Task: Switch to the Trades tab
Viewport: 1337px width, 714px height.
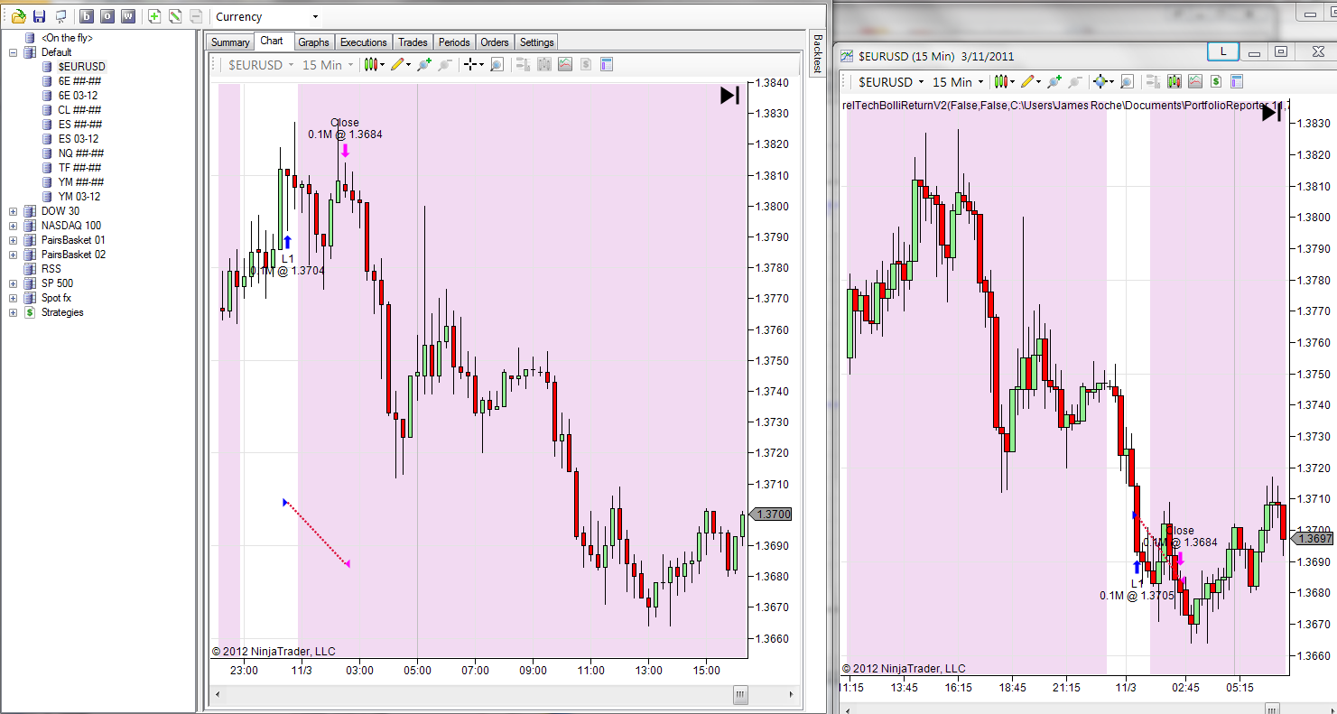Action: tap(413, 42)
